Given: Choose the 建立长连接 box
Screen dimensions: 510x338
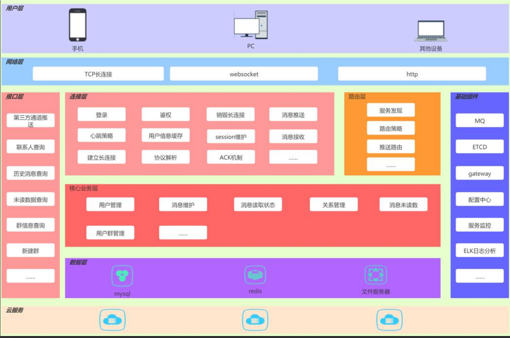Looking at the screenshot, I should coord(102,157).
